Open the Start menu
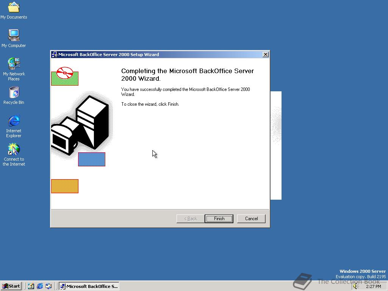The height and width of the screenshot is (291, 388). coord(11,286)
